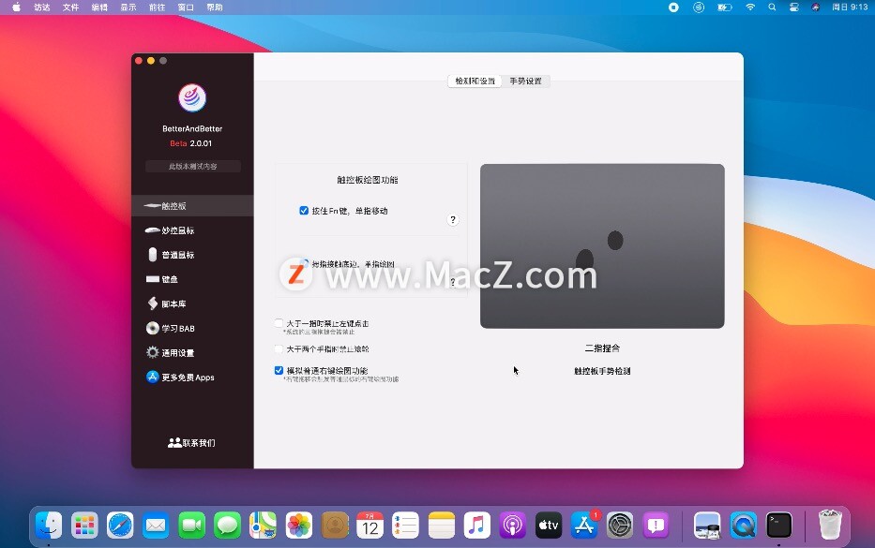The width and height of the screenshot is (875, 548).
Task: Open the 前往 menu
Action: click(158, 7)
